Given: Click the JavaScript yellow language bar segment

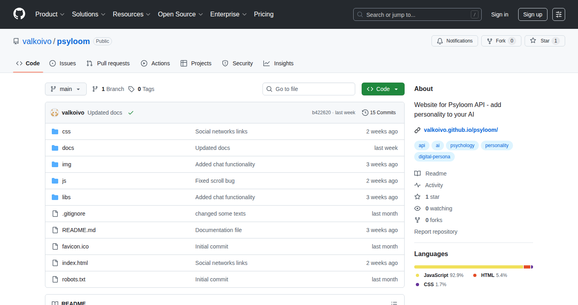Looking at the screenshot, I should click(x=469, y=267).
